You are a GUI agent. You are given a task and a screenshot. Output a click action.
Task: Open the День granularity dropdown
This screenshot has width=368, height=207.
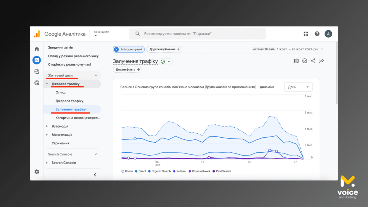coord(298,87)
